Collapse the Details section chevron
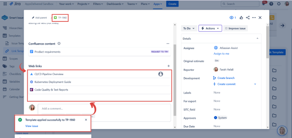Image resolution: width=292 pixels, height=138 pixels. [x=257, y=38]
